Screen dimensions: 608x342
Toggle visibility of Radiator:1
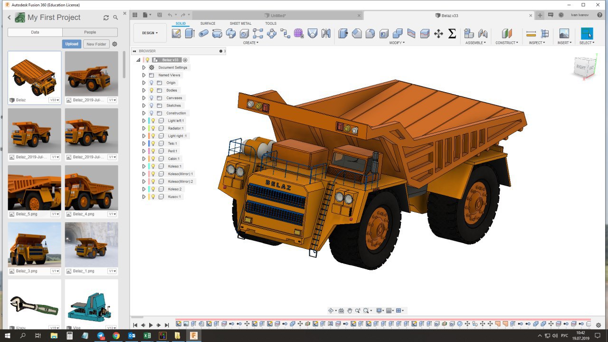click(x=153, y=128)
